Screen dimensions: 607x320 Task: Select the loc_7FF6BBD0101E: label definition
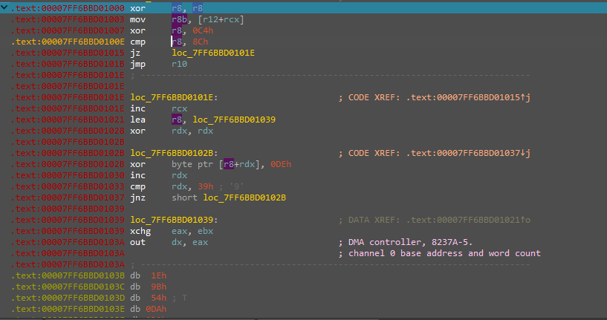[174, 97]
